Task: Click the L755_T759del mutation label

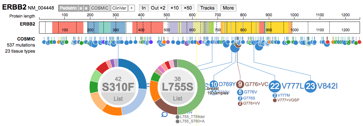Action: click(192, 117)
